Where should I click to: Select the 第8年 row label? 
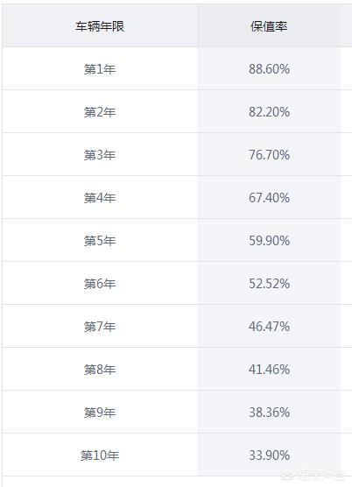[x=100, y=370]
